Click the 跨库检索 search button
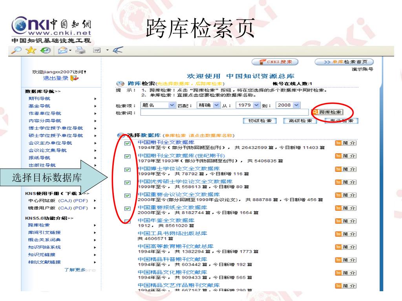 [x=327, y=112]
